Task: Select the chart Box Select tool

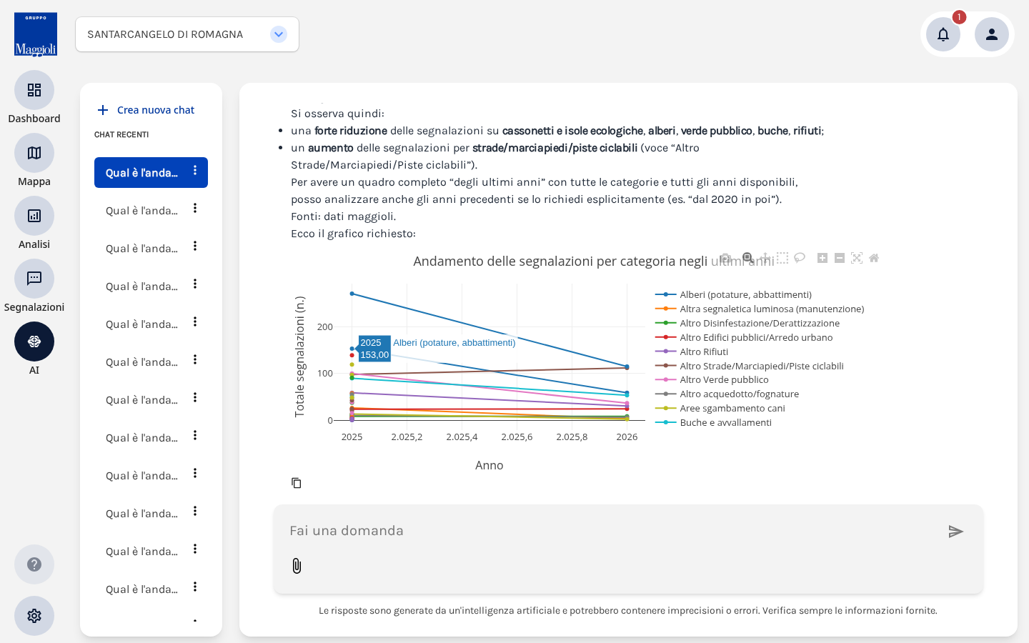Action: tap(782, 258)
